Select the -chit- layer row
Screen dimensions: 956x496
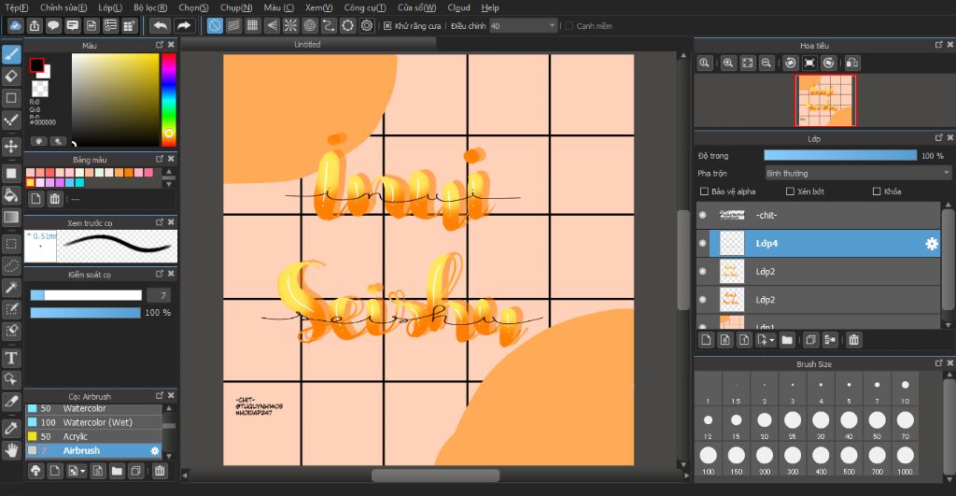[818, 216]
